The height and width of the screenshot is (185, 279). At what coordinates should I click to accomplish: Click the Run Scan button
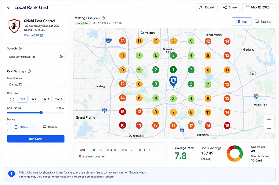click(x=36, y=139)
